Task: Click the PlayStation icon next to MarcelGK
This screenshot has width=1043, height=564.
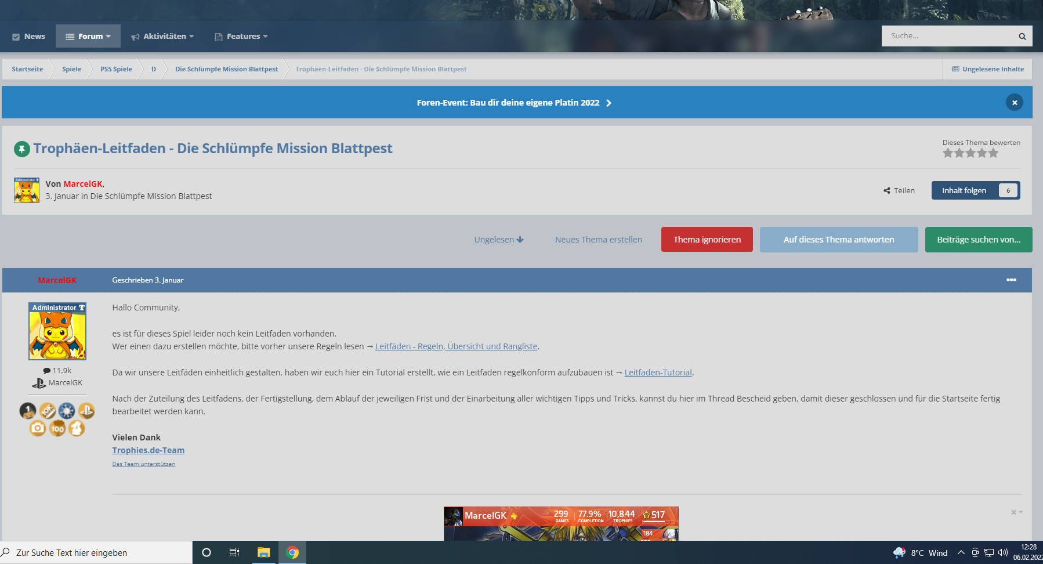Action: click(x=39, y=383)
